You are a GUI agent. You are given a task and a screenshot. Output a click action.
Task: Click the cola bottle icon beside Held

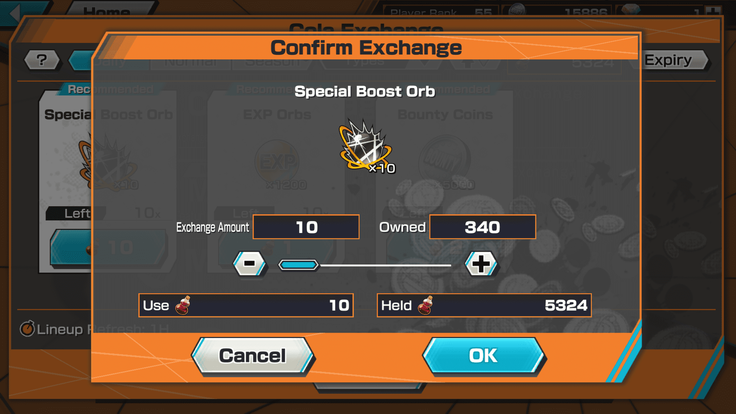(426, 305)
